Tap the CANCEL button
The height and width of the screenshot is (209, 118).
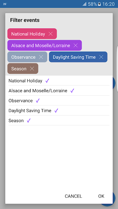[x=73, y=196]
